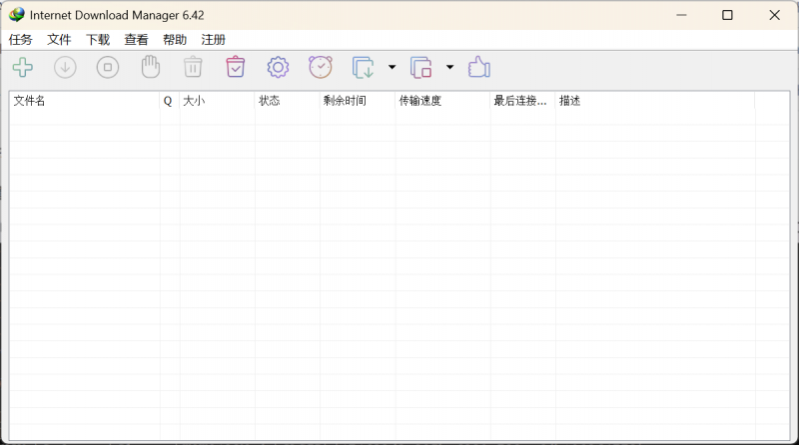Minimize the Internet Download Manager window

coord(681,15)
